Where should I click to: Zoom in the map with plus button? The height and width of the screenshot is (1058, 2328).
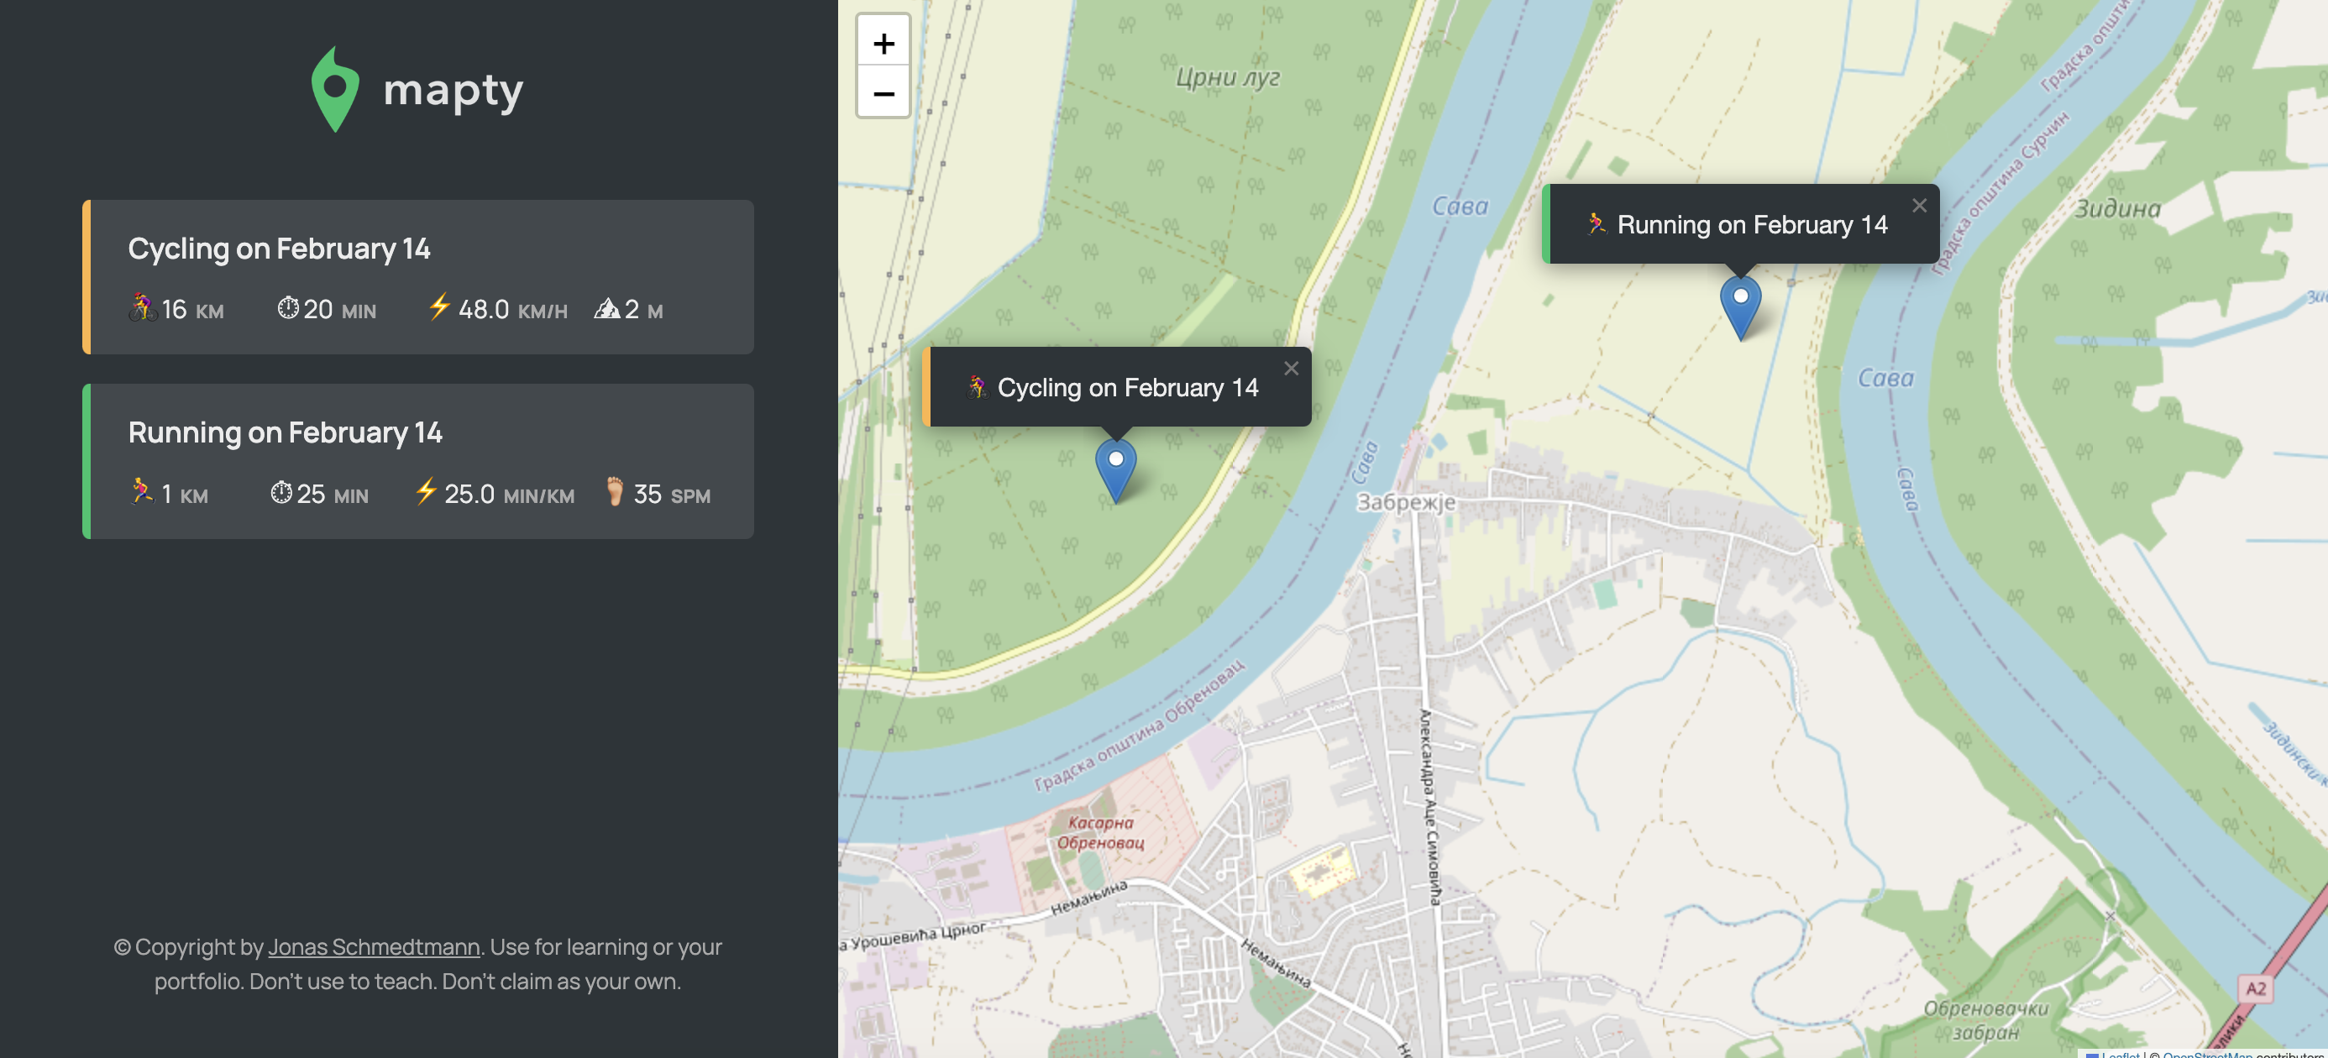883,43
